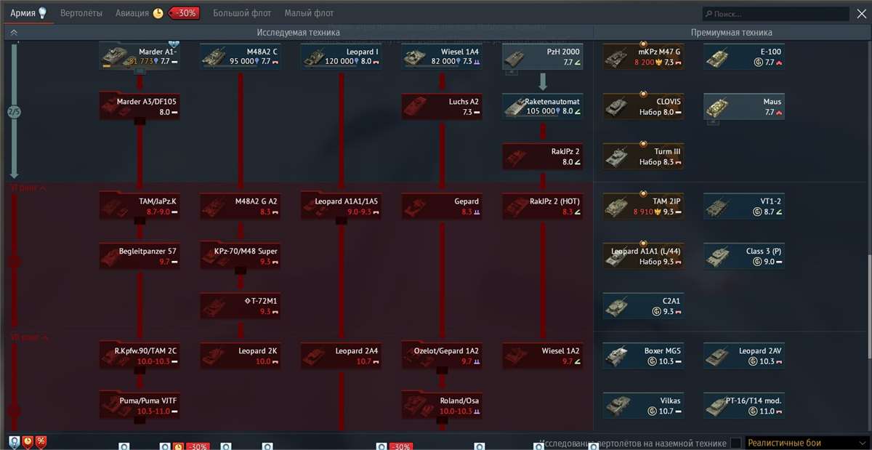Toggle the premium account timer icon
872x450 pixels.
(x=158, y=12)
